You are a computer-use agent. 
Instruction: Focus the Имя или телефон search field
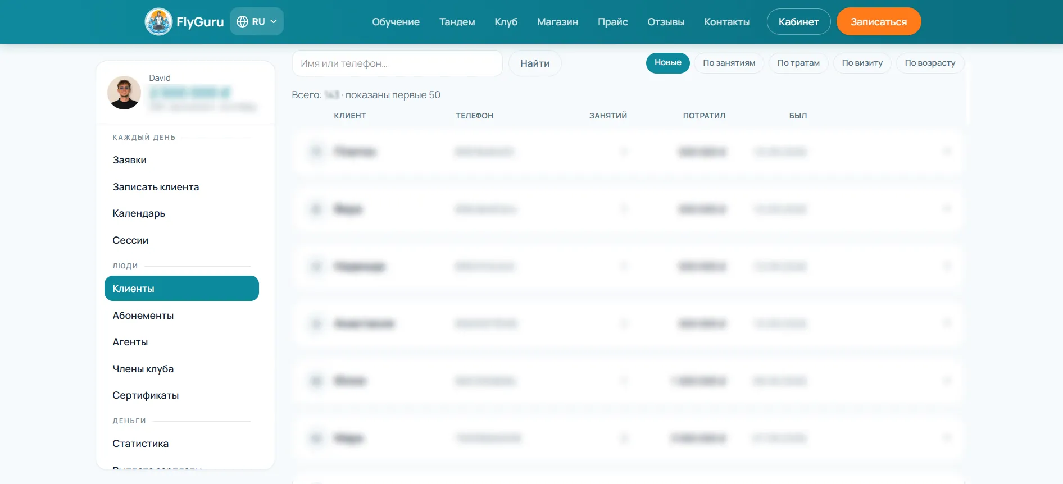click(397, 63)
